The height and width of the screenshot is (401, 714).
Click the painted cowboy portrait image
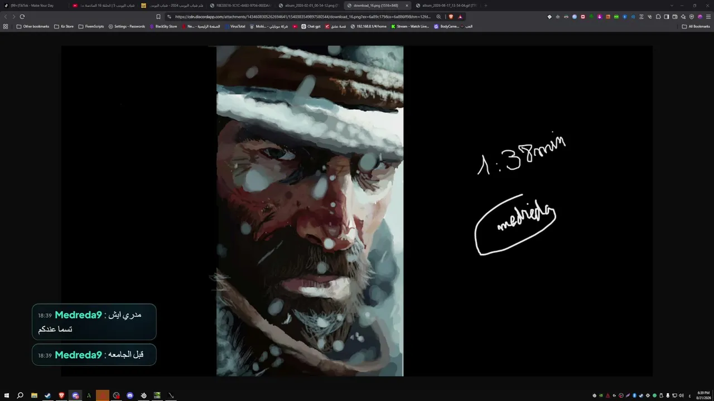tap(310, 211)
